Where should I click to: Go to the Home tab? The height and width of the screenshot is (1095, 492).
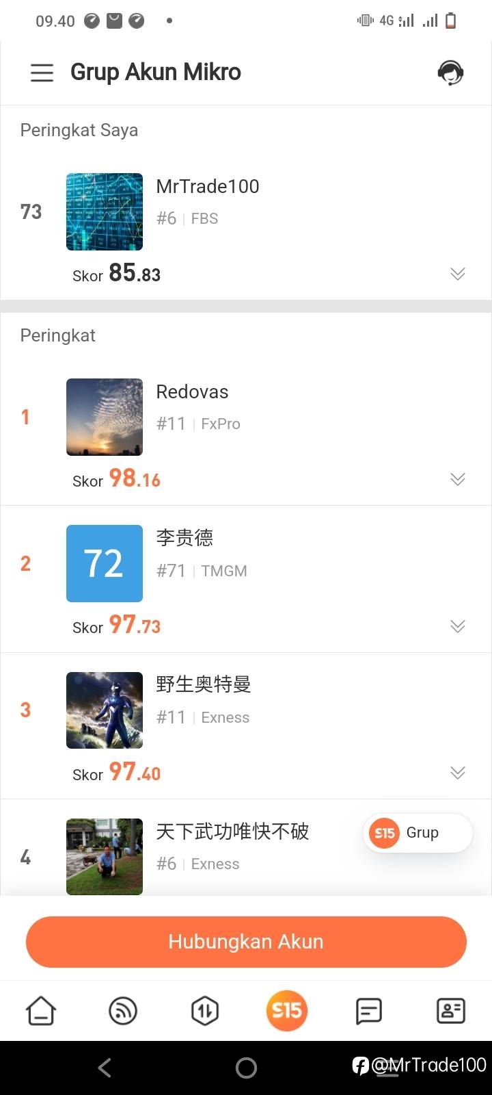(x=41, y=1010)
